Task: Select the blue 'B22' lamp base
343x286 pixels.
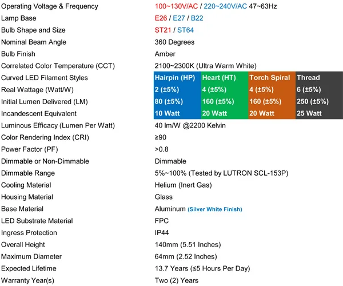Action: [x=197, y=18]
